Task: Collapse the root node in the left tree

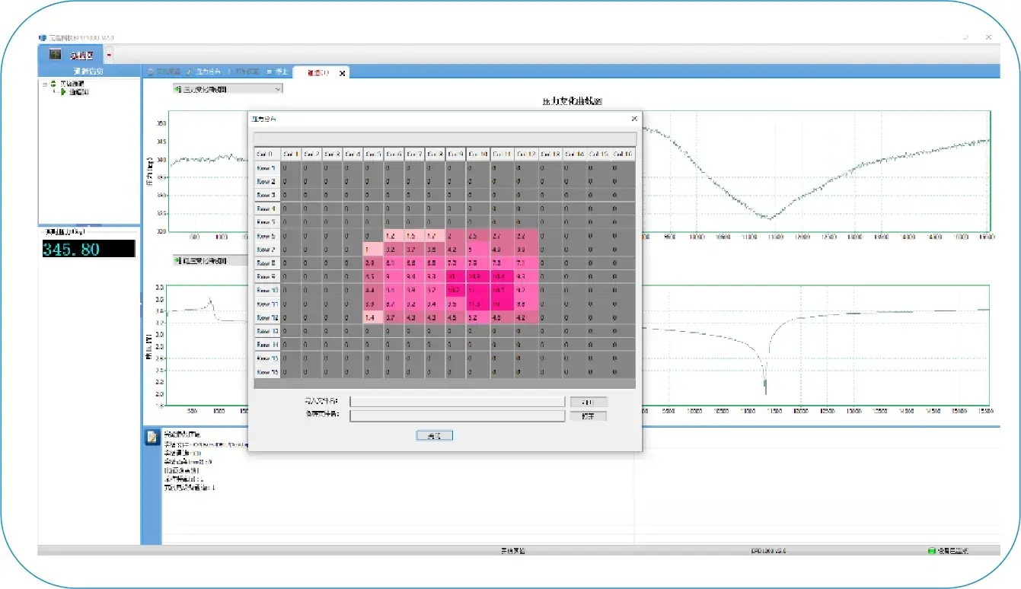Action: pos(44,83)
